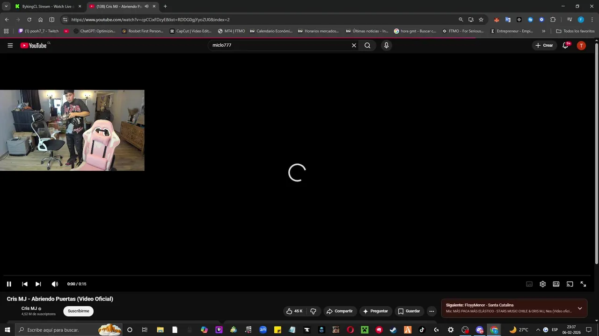Open the zoom magnifier in address bar

click(460, 20)
